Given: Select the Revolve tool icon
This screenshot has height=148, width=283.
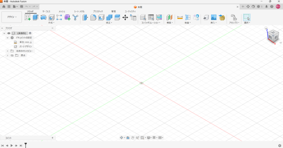Looking at the screenshot, I should [x=43, y=17].
